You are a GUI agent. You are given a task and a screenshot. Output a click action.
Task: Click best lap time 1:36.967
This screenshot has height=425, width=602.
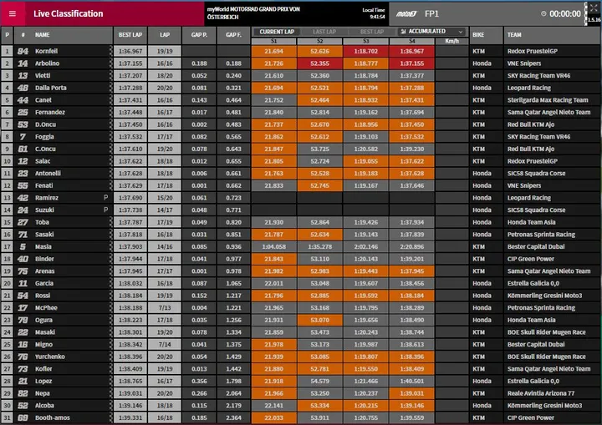[130, 51]
